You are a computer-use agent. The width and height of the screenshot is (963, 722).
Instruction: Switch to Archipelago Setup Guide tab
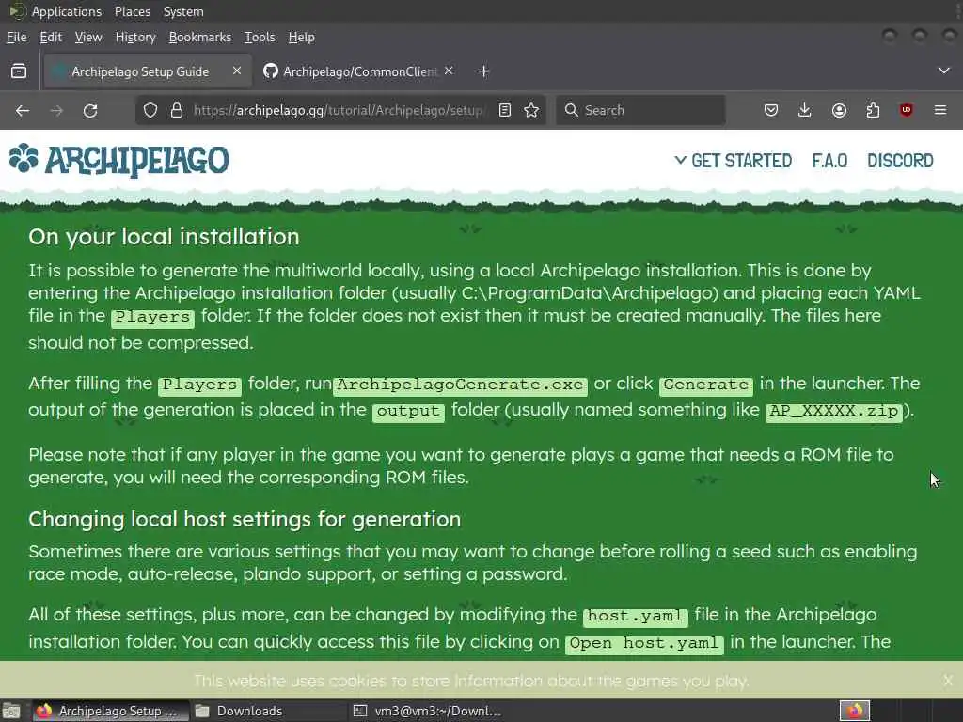[x=146, y=71]
